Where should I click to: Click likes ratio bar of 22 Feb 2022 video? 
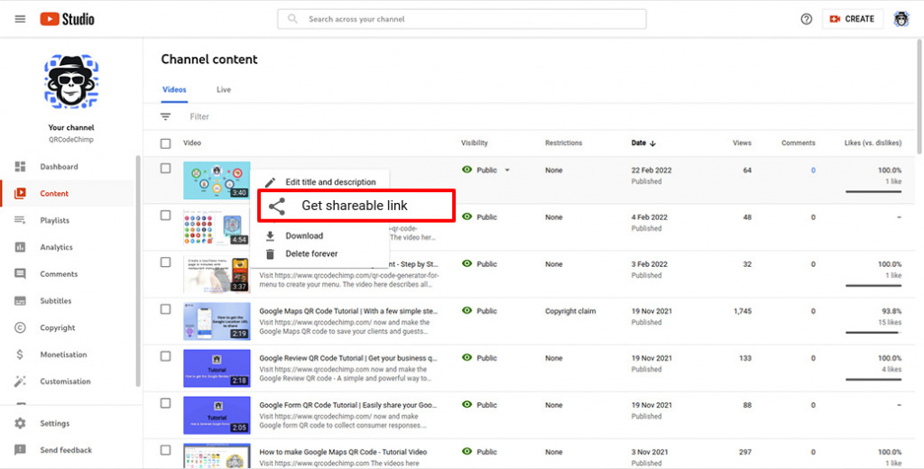point(873,191)
